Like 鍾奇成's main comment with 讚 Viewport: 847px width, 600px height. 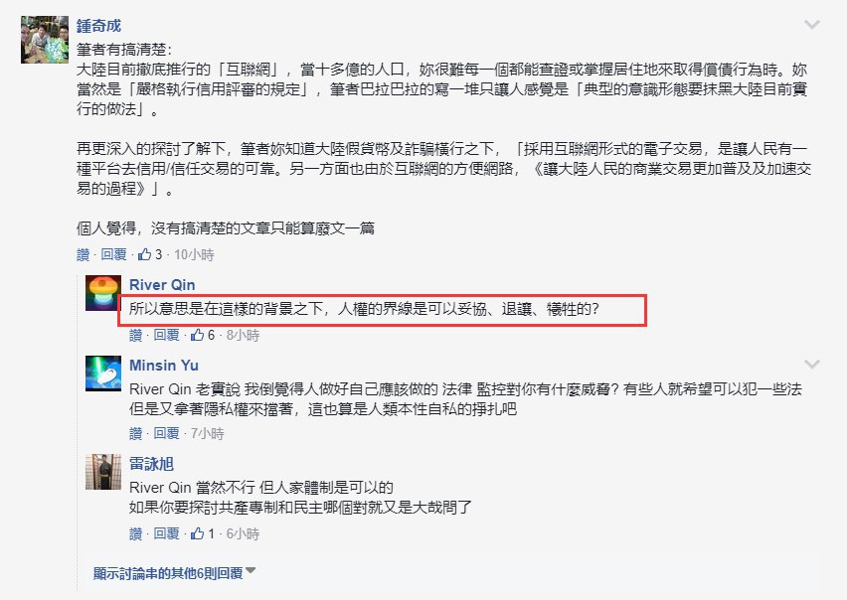[84, 254]
